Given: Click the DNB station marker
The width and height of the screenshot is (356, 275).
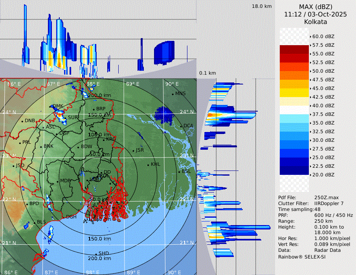Looking at the screenshot, I should tap(22, 121).
